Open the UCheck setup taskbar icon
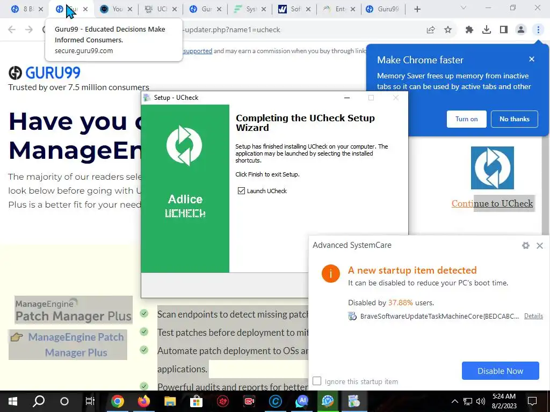 [x=354, y=401]
